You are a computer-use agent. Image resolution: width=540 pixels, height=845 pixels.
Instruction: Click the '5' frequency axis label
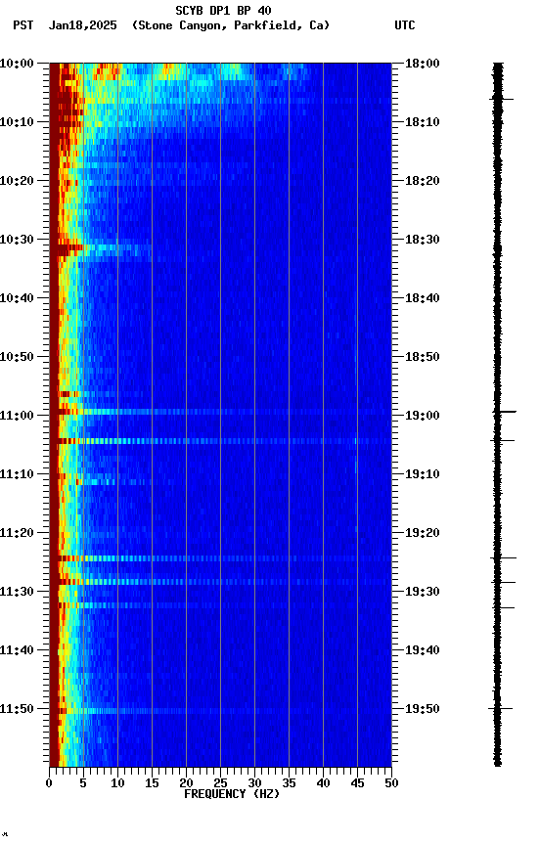pyautogui.click(x=83, y=783)
